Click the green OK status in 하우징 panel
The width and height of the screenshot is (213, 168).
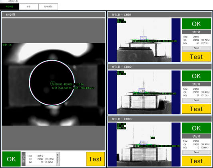tap(11, 159)
